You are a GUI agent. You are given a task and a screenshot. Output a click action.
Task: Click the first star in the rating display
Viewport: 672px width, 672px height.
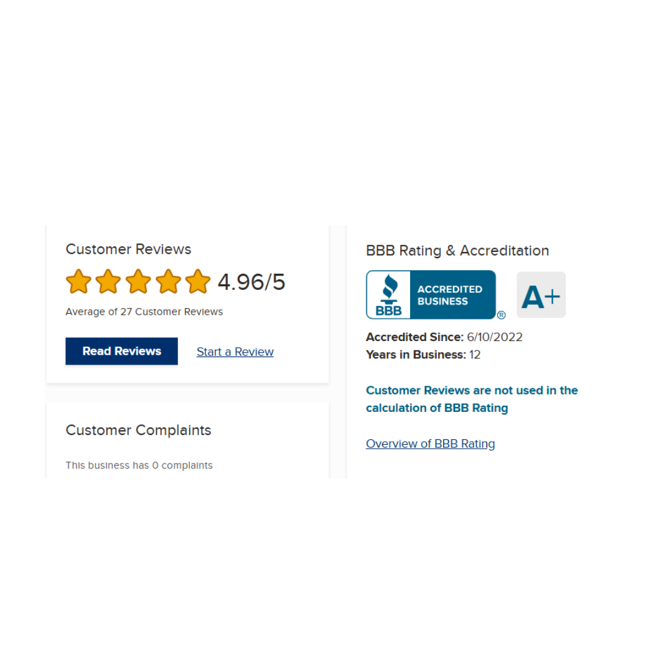click(x=78, y=281)
